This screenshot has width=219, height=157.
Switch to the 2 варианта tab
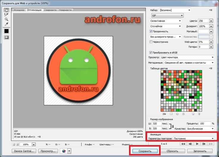point(50,10)
